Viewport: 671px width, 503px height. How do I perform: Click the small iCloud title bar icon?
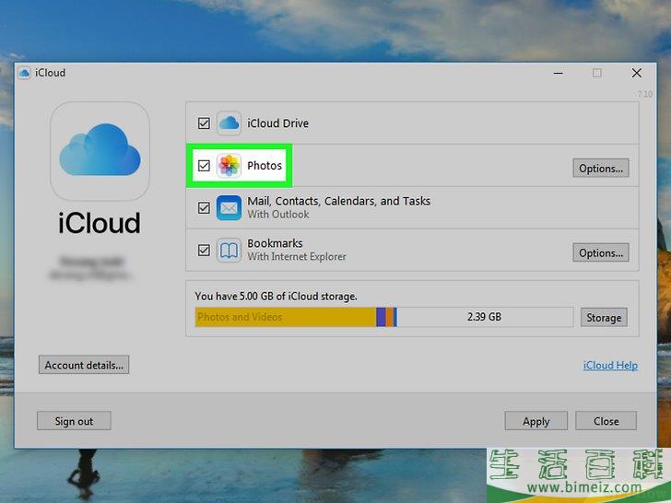pos(24,73)
